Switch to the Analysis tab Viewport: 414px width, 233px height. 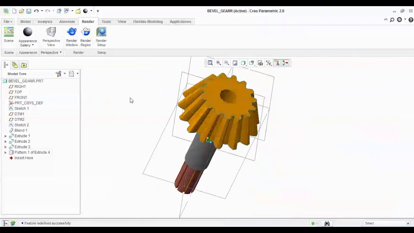pyautogui.click(x=45, y=22)
